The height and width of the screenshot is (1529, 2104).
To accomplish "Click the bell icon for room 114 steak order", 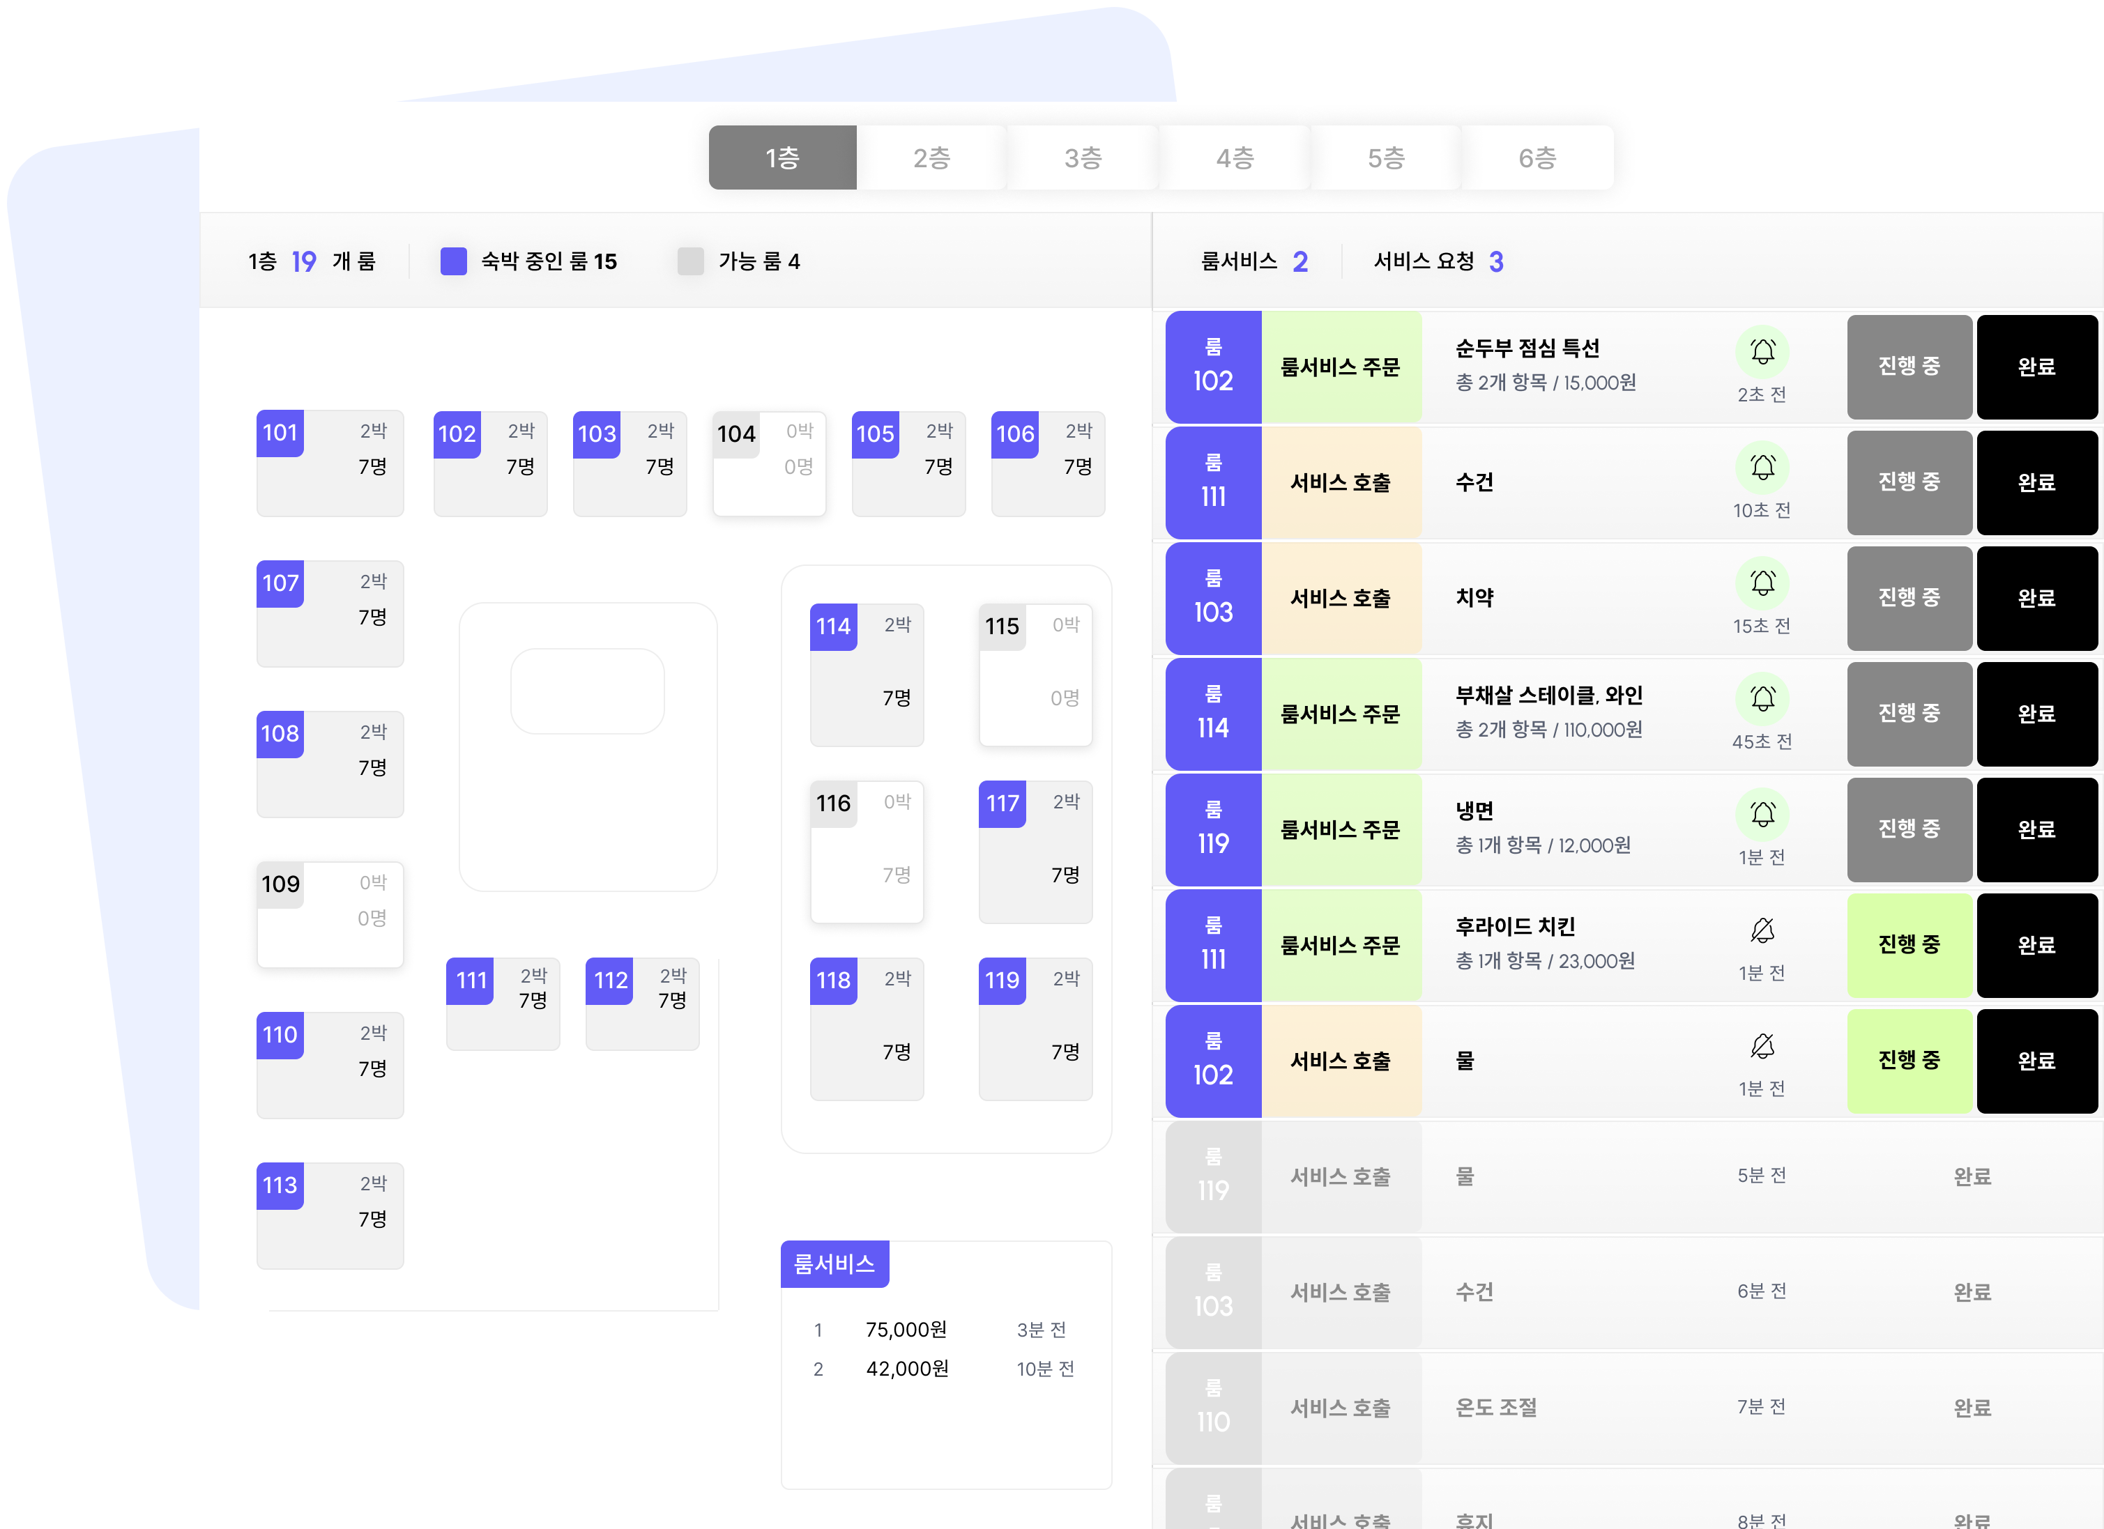I will (1762, 698).
